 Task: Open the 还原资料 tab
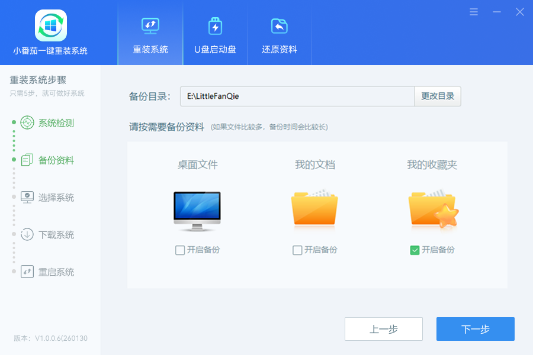(280, 33)
